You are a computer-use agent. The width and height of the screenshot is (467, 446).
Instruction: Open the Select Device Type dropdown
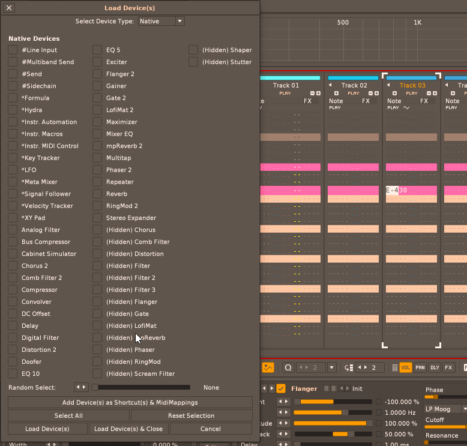[161, 21]
